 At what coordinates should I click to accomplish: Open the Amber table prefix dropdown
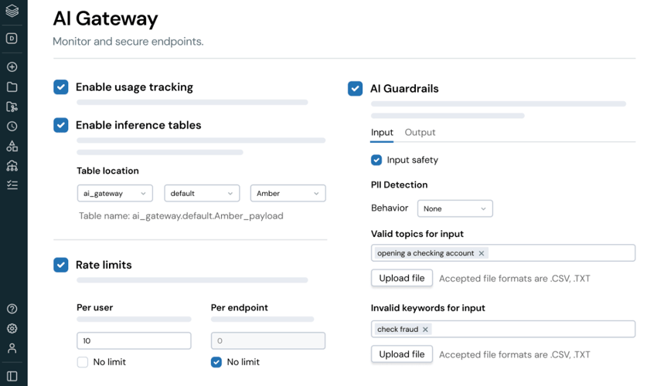click(x=288, y=193)
